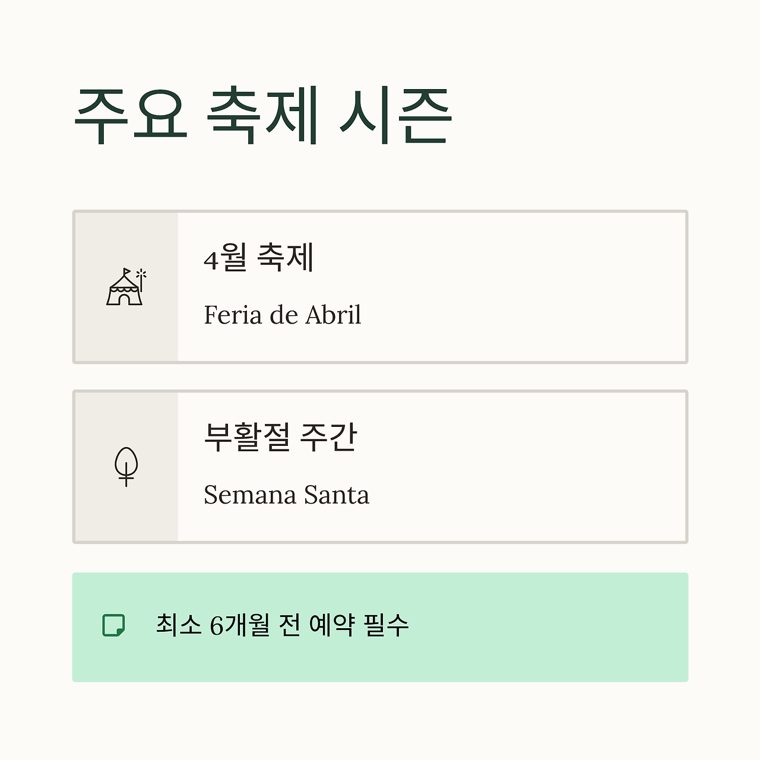The height and width of the screenshot is (760, 760).
Task: Click empty right side of green banner
Action: tap(564, 627)
